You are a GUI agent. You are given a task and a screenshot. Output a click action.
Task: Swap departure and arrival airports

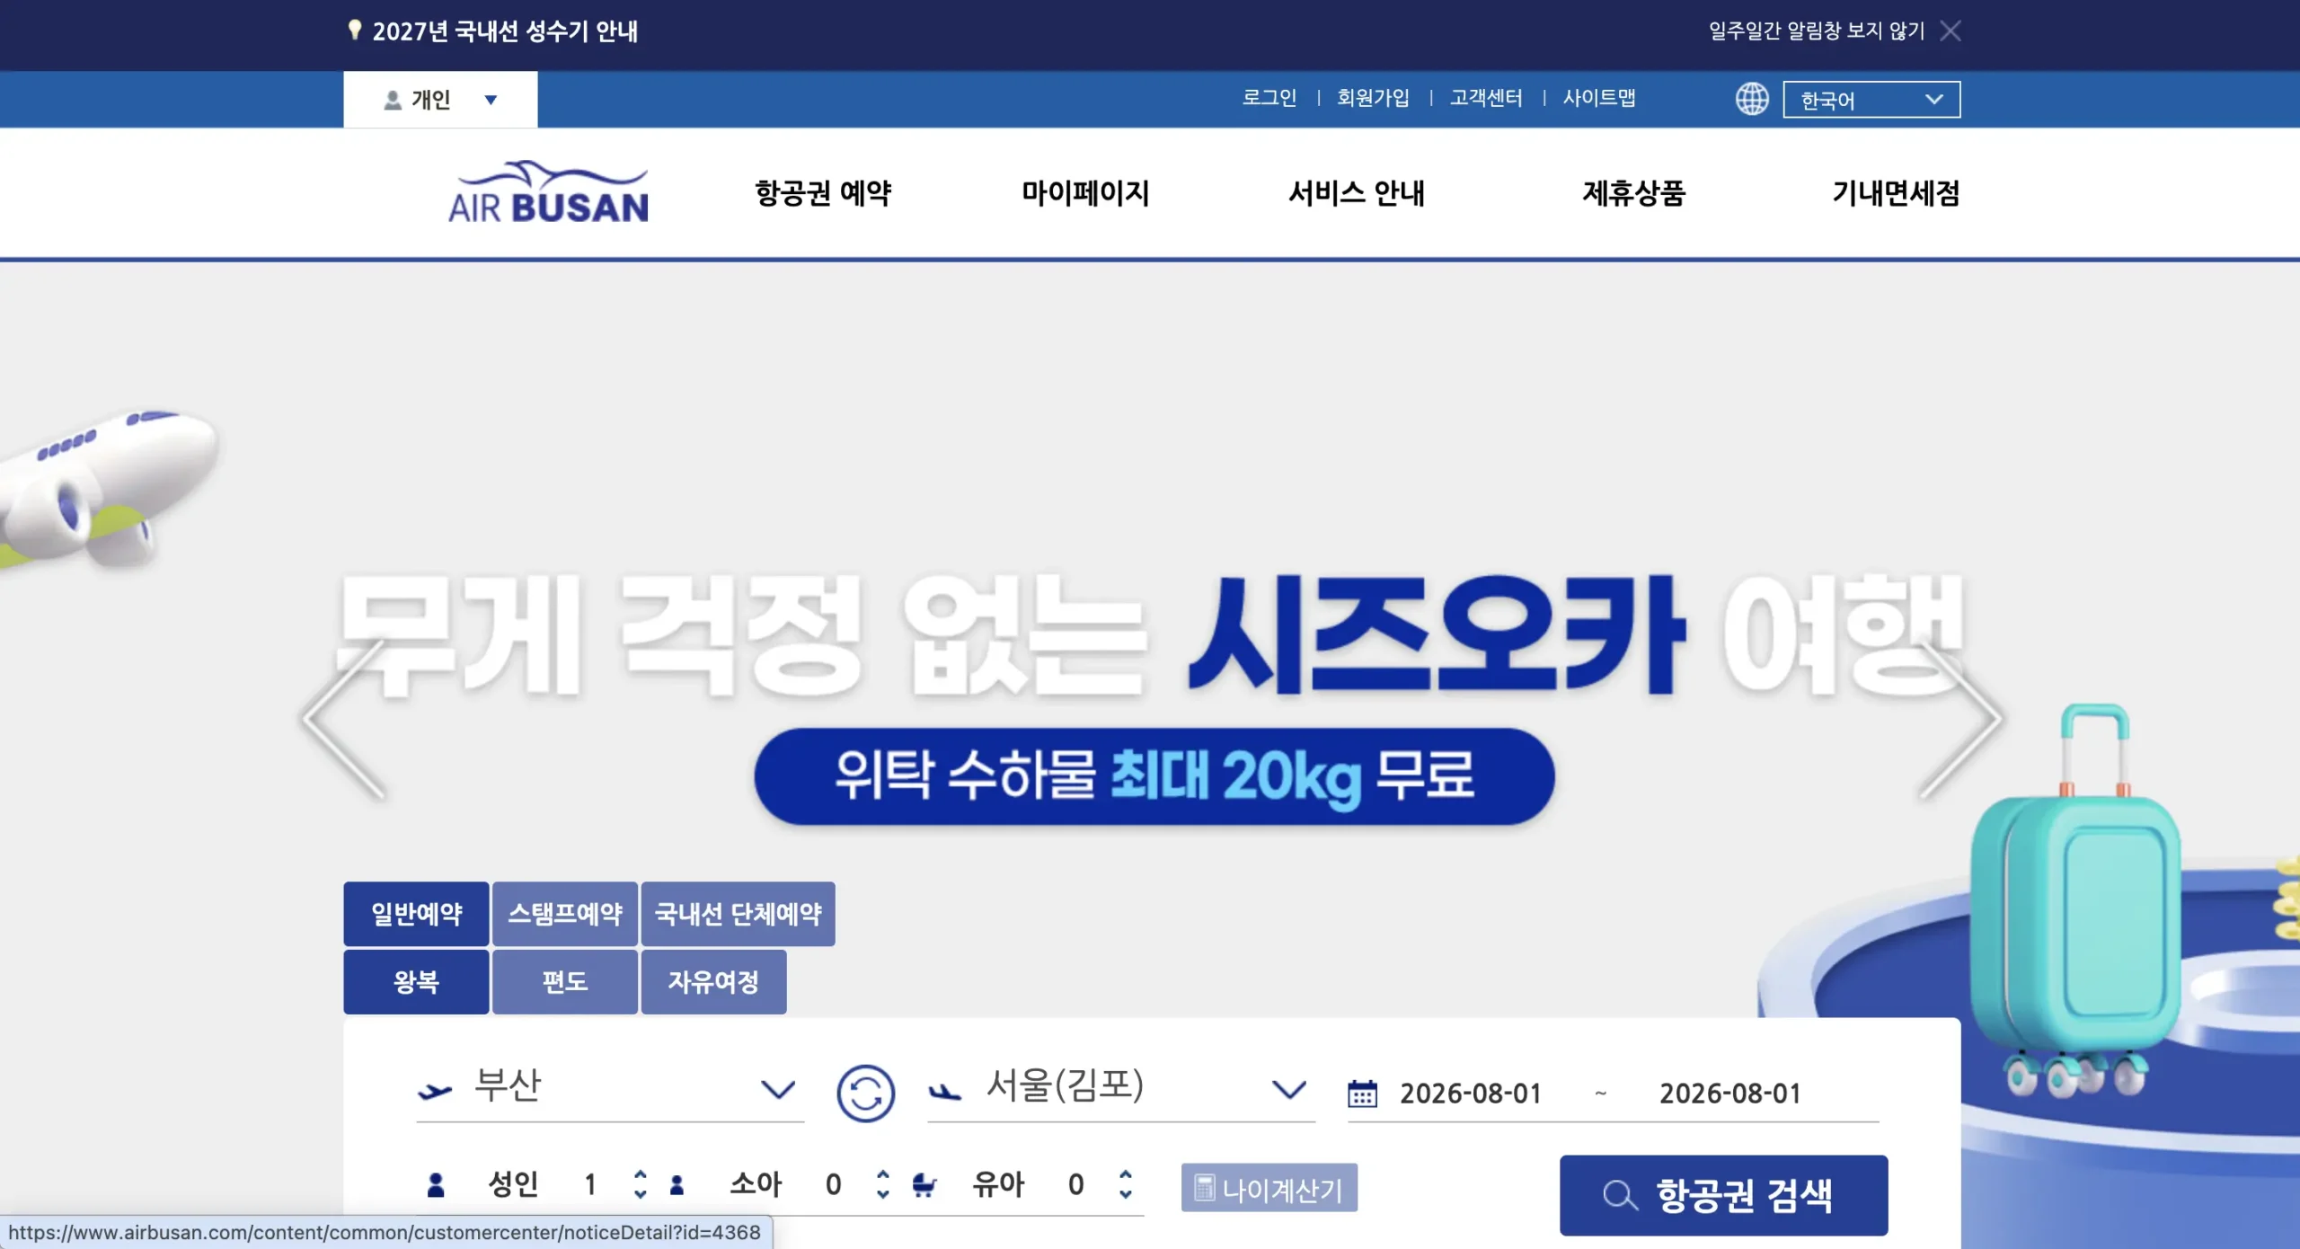pyautogui.click(x=865, y=1093)
